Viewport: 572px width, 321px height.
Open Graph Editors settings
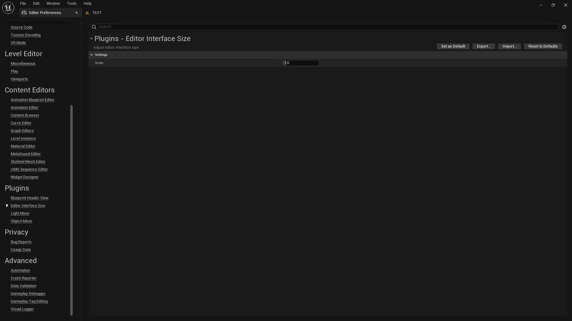(x=22, y=131)
